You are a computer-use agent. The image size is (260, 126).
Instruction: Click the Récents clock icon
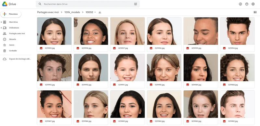[x=5, y=39]
